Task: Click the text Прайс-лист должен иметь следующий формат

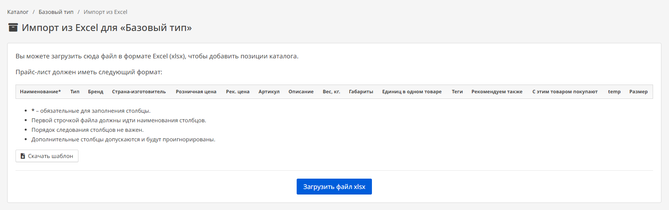Action: 89,72
